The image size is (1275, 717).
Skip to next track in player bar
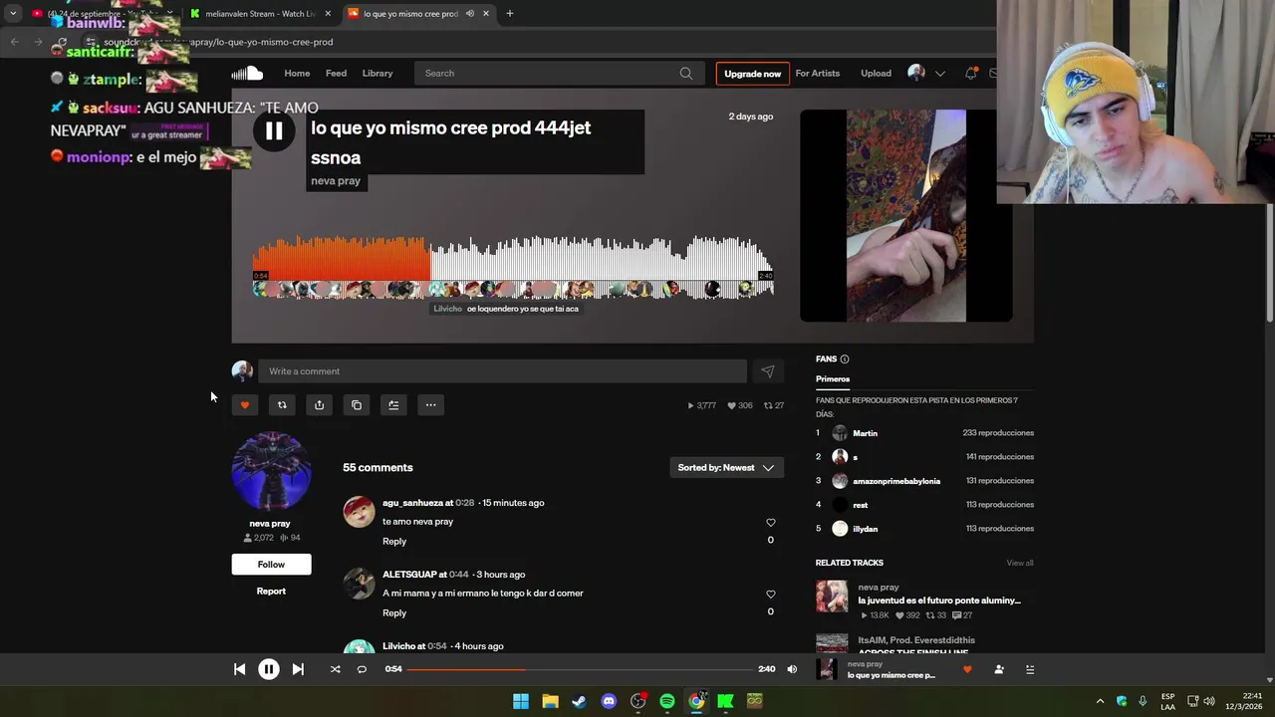click(x=298, y=669)
